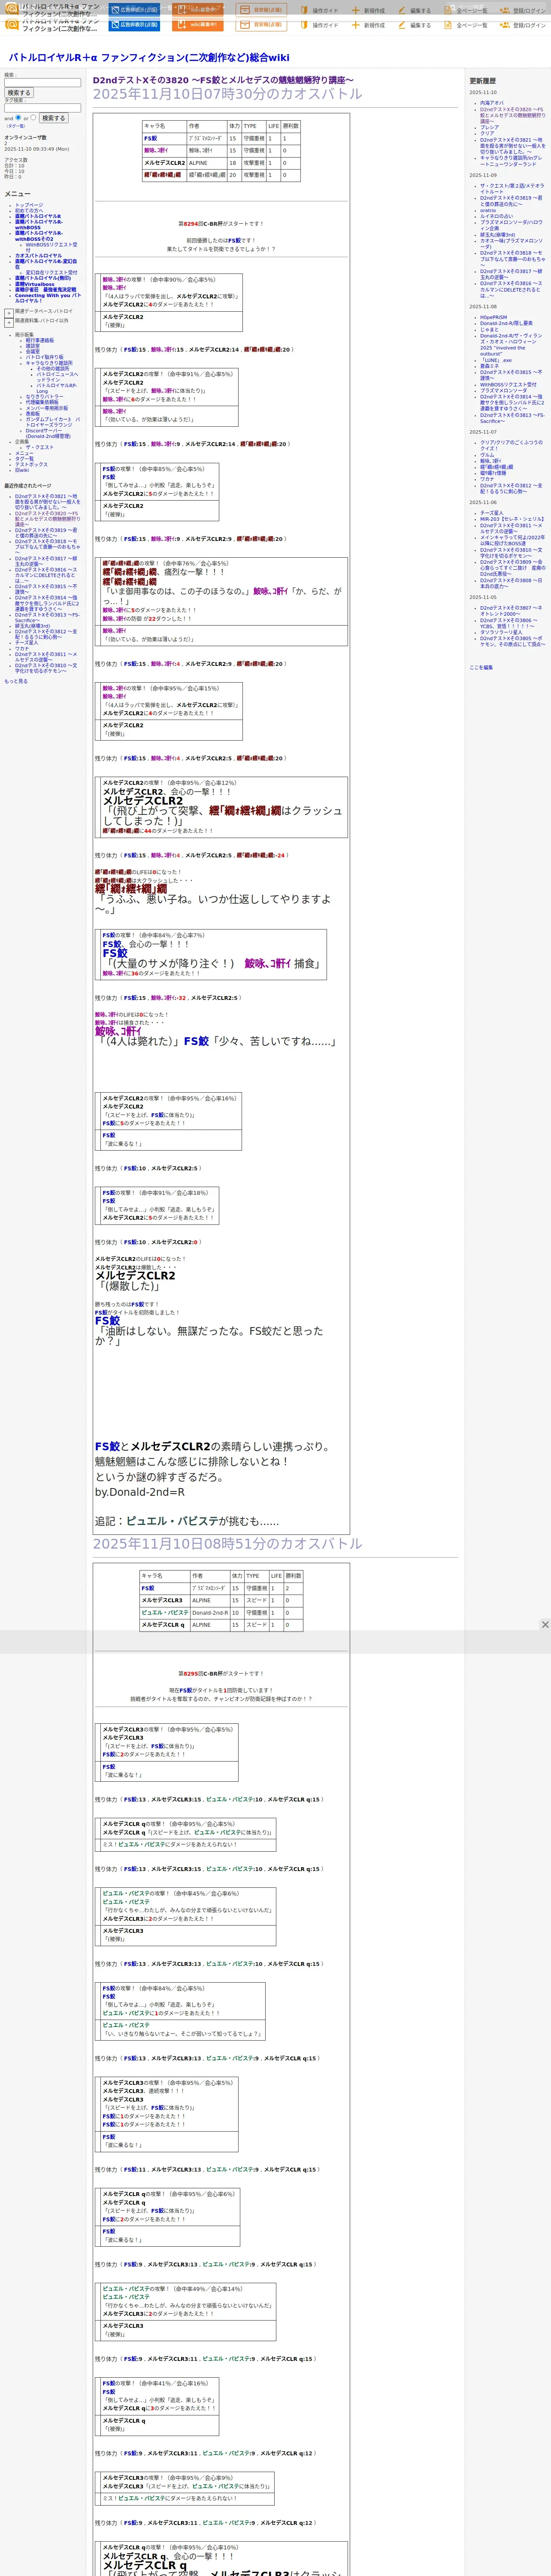Open the 会議室 board link
The image size is (551, 2576).
pyautogui.click(x=33, y=351)
